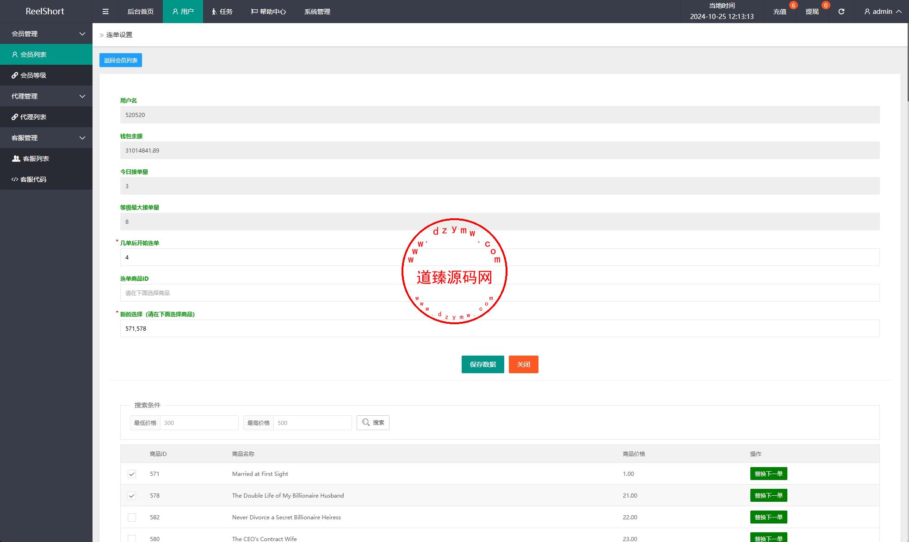Collapse the 代理管理 sidebar group

[x=46, y=96]
